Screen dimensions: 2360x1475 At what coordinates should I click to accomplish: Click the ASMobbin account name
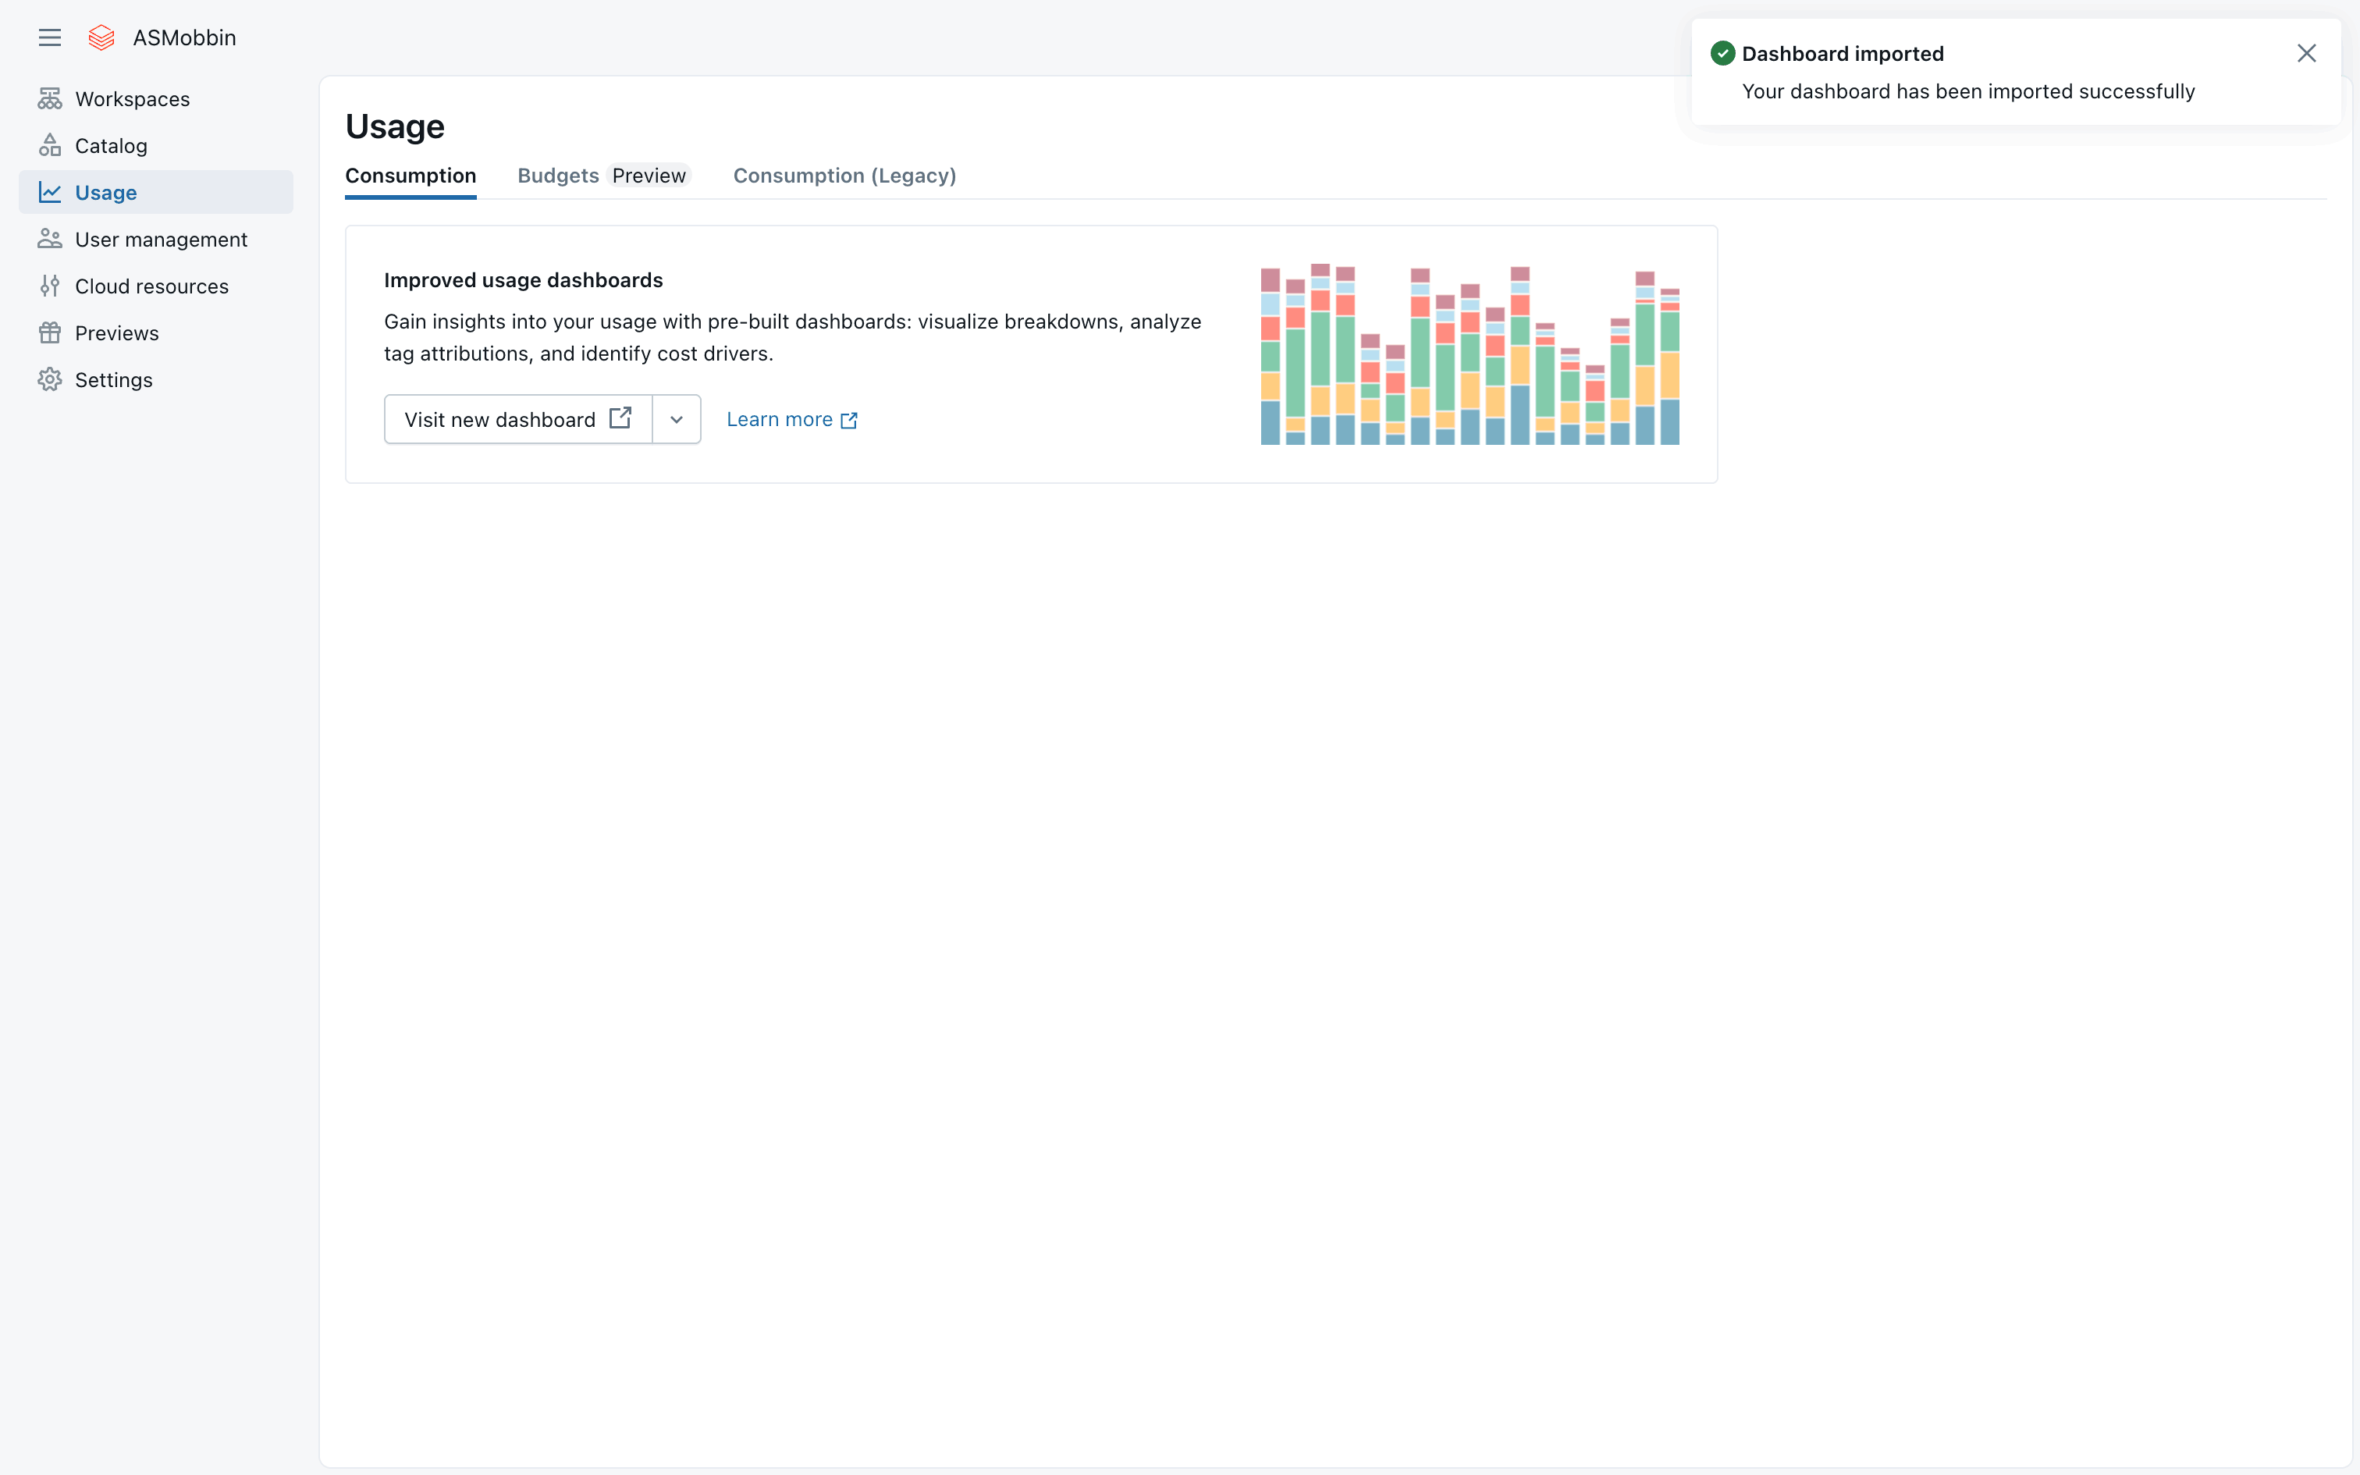[184, 38]
